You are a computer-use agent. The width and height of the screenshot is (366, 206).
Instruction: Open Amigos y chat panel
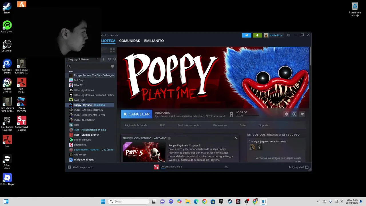point(299,167)
